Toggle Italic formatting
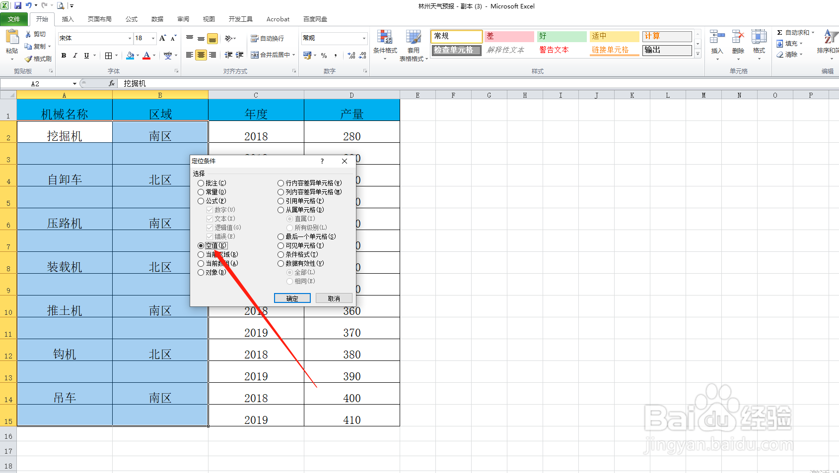 click(75, 56)
